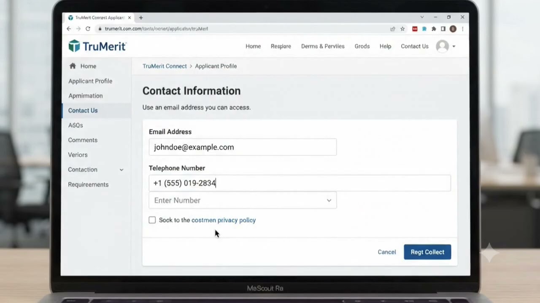
Task: Click the Email Address input field
Action: pyautogui.click(x=243, y=147)
